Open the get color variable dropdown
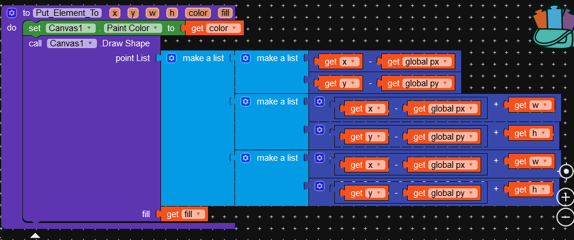 pyautogui.click(x=223, y=28)
